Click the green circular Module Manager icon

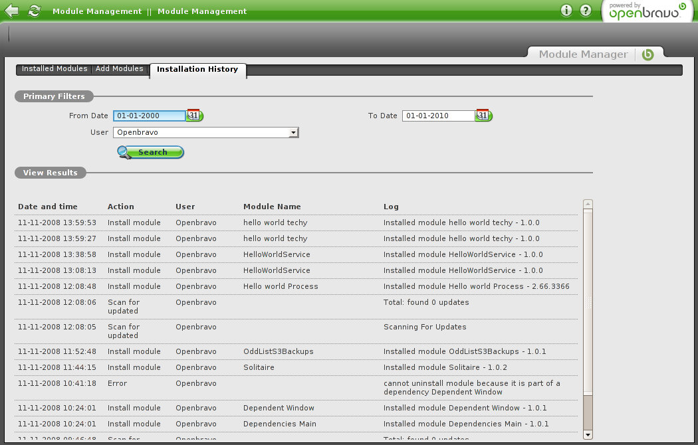pos(647,54)
